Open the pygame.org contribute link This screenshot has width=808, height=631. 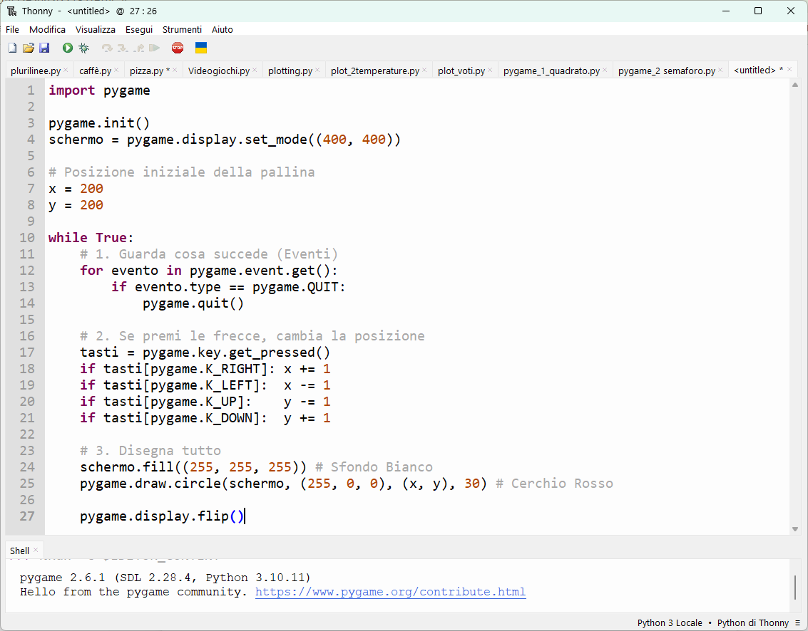[391, 592]
